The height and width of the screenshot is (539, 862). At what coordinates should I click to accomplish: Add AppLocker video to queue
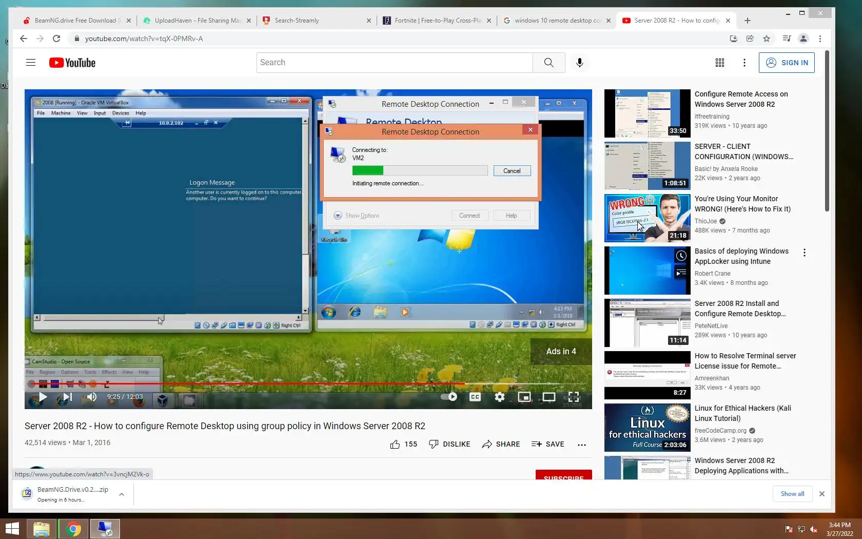(681, 273)
